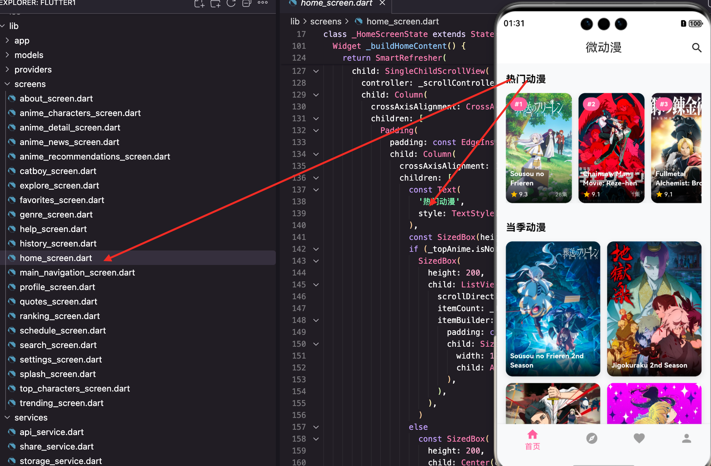
Task: Click the New Folder explorer icon
Action: (x=215, y=3)
